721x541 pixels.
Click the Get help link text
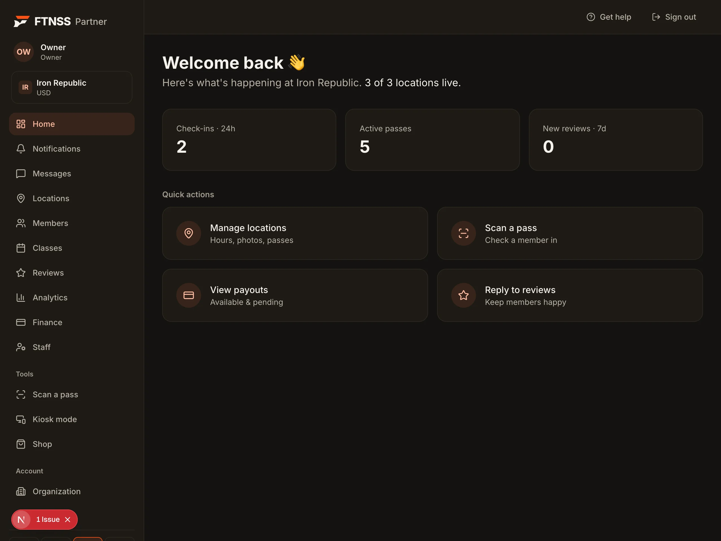[x=615, y=17]
